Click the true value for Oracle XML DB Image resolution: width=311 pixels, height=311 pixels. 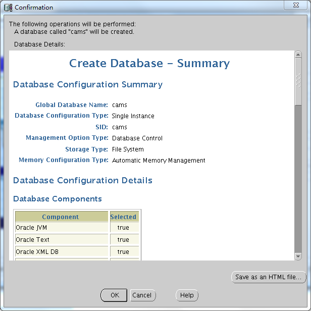[124, 251]
